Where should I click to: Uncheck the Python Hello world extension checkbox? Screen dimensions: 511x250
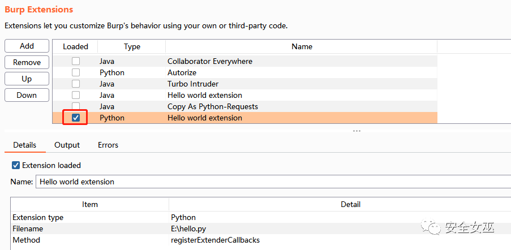coord(76,118)
